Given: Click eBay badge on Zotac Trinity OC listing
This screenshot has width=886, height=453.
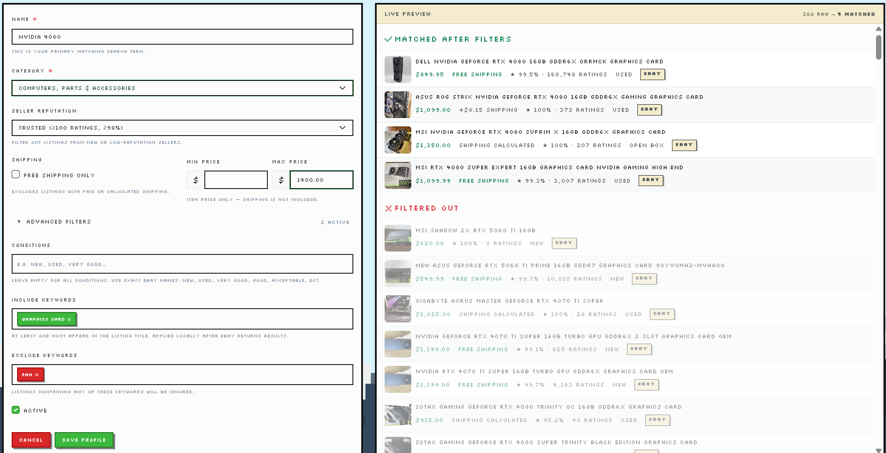Looking at the screenshot, I should tap(657, 420).
